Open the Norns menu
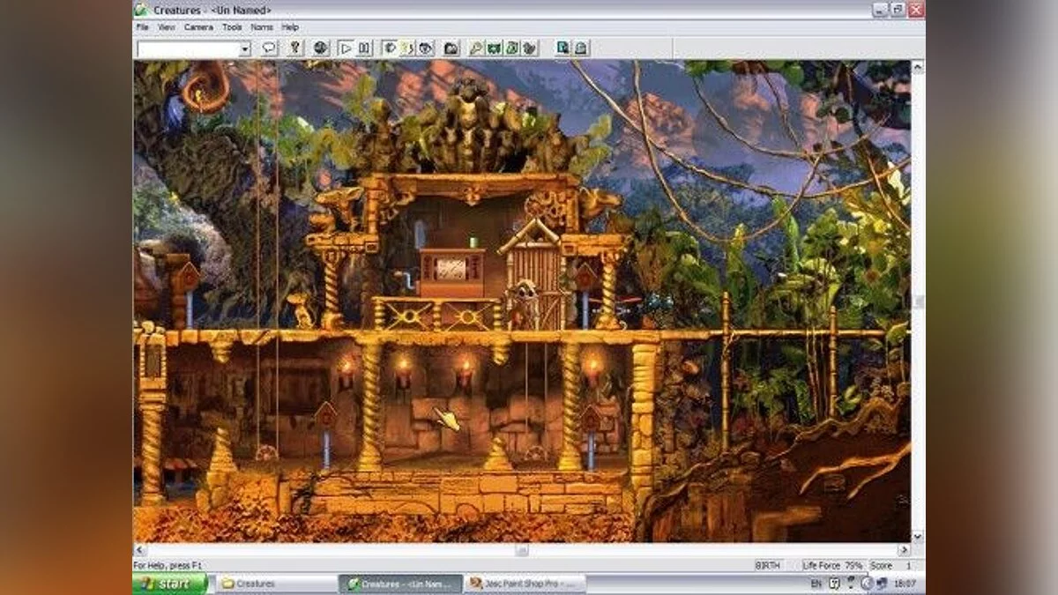 pyautogui.click(x=262, y=27)
